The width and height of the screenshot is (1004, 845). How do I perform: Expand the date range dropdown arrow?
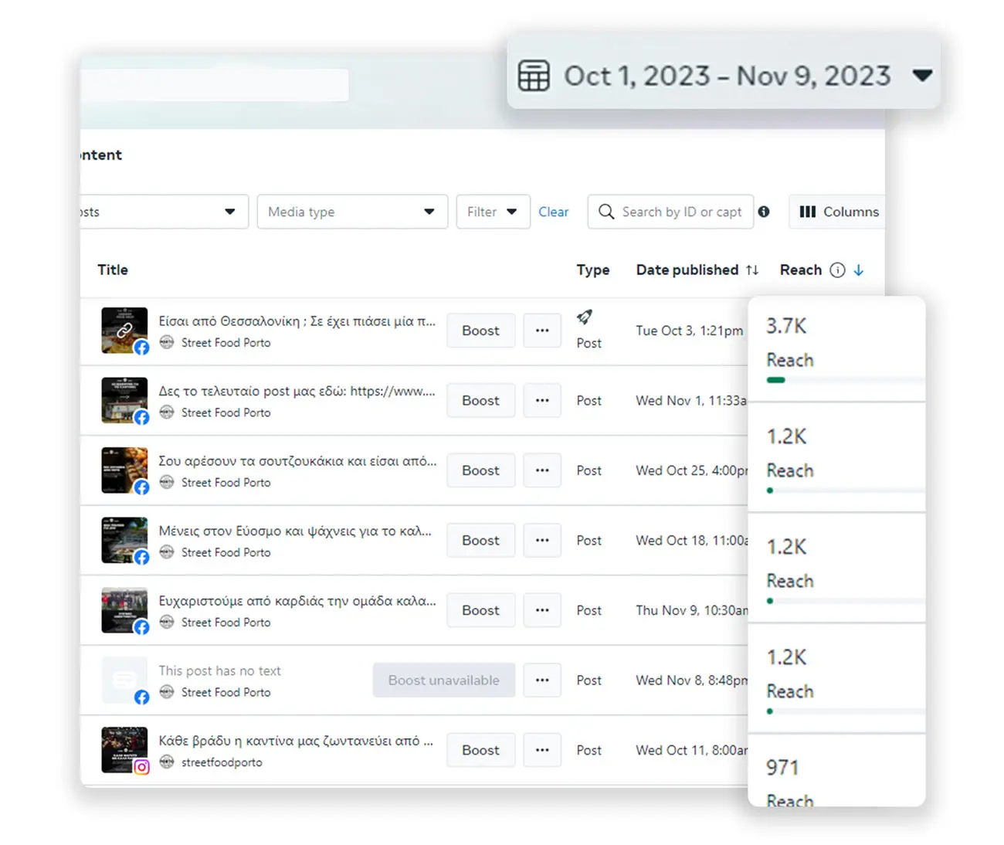(x=922, y=76)
